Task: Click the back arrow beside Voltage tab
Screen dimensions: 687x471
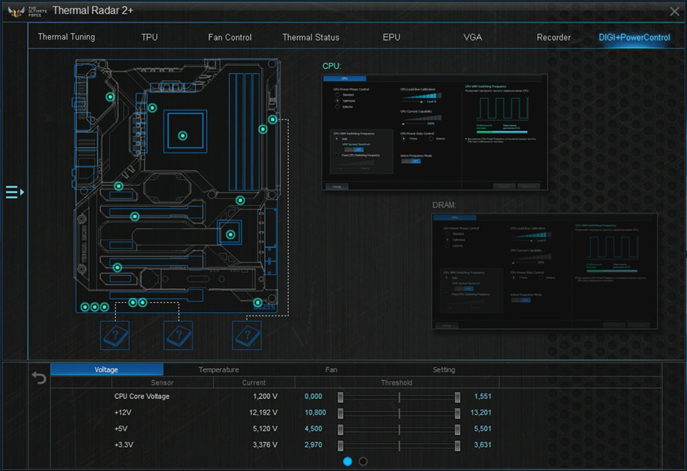Action: [39, 378]
